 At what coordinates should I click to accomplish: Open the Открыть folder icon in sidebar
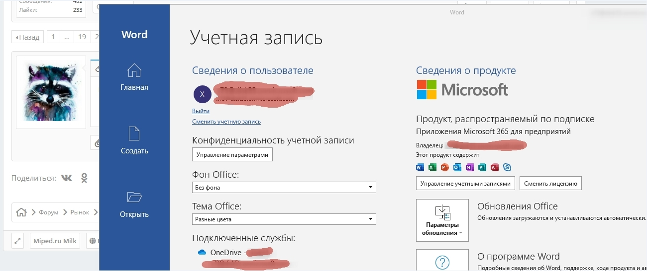click(134, 198)
